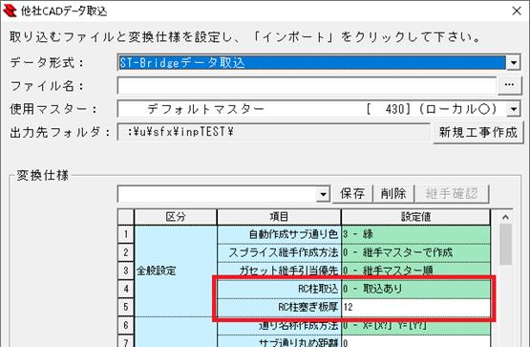Select the RC柱塞ぎ板厚 item cell
The height and width of the screenshot is (347, 530).
(x=279, y=307)
